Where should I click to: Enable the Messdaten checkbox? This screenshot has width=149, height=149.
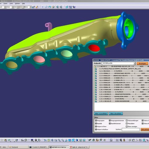click(127, 123)
